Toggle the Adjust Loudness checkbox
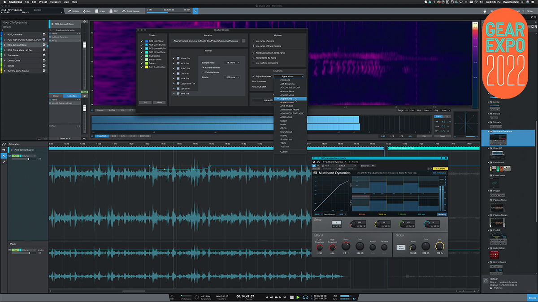This screenshot has width=538, height=302. (x=253, y=77)
